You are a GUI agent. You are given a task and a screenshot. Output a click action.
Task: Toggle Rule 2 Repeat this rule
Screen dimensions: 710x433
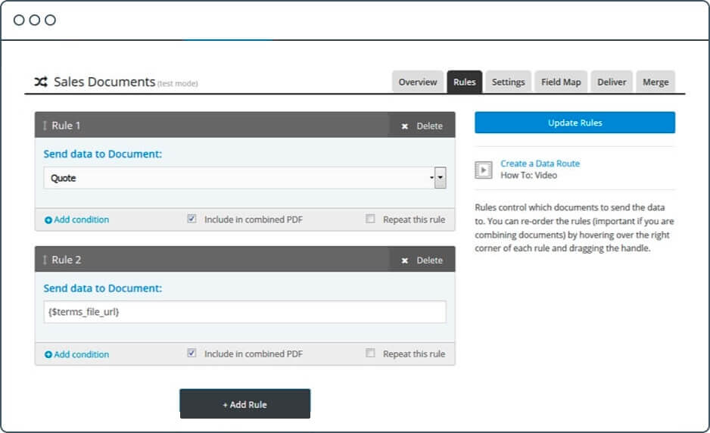pos(370,353)
